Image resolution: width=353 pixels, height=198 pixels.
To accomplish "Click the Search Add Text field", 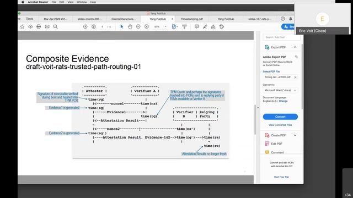I will click(281, 37).
